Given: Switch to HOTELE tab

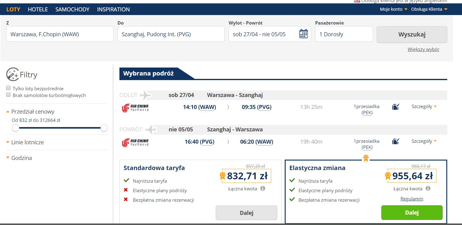Looking at the screenshot, I should coord(38,9).
